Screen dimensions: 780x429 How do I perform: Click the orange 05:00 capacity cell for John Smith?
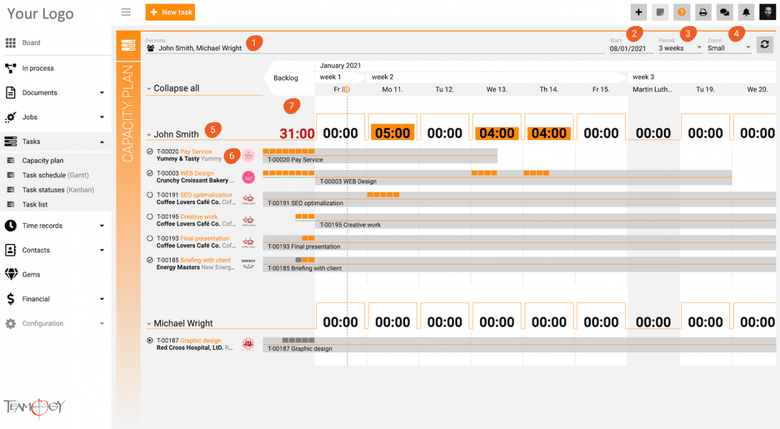[392, 131]
